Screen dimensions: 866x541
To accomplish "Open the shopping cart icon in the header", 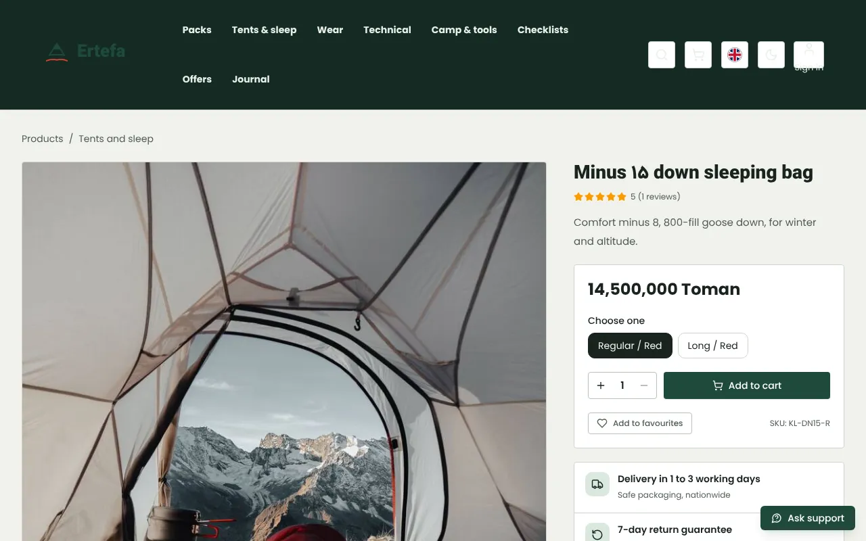I will coord(698,55).
